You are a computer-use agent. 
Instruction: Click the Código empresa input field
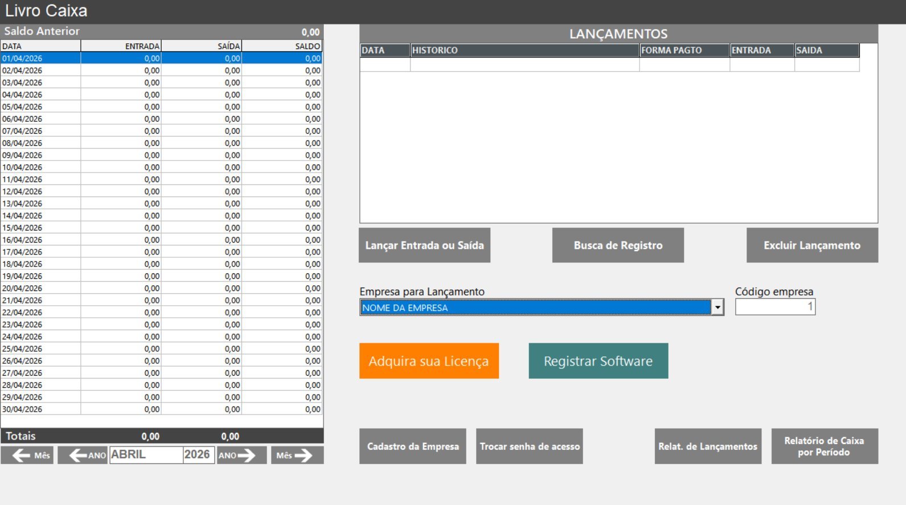point(775,307)
